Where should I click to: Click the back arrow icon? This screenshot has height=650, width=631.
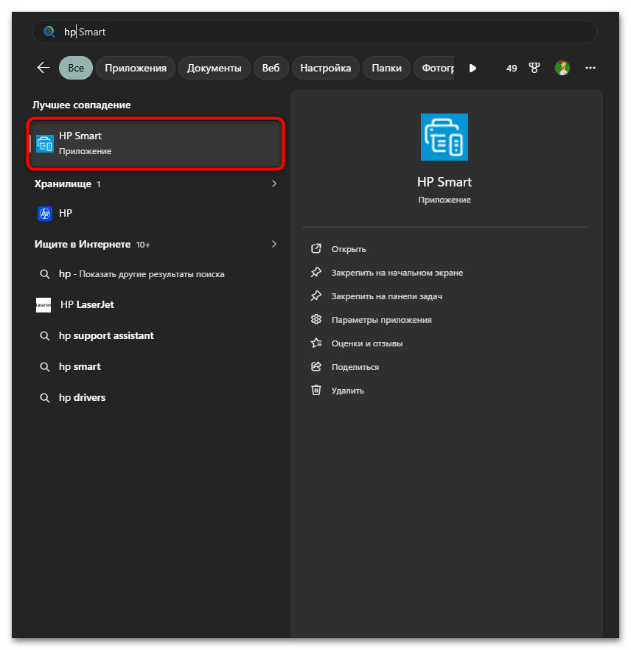(x=43, y=68)
